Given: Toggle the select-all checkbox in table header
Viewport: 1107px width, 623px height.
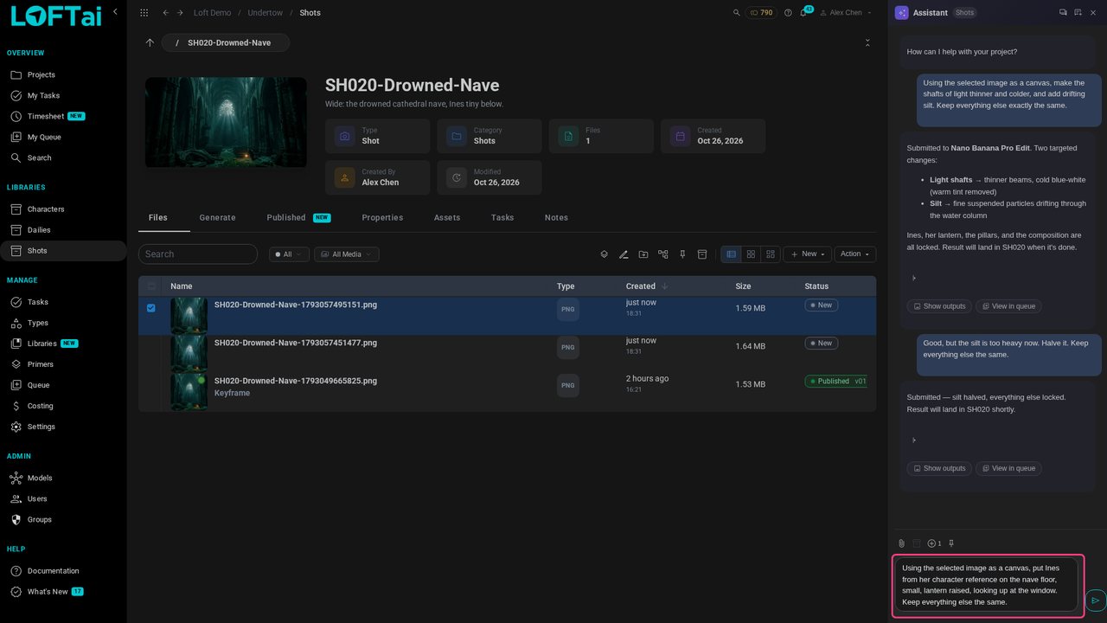Looking at the screenshot, I should (x=151, y=286).
